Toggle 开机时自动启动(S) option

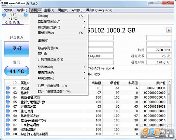[58, 59]
